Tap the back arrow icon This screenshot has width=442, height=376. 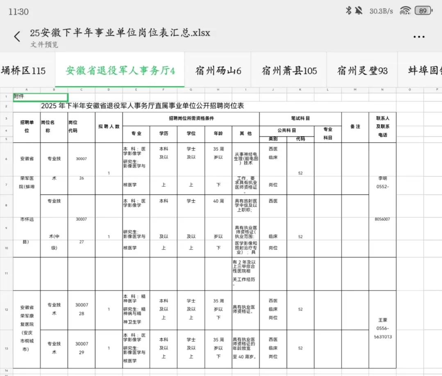[x=17, y=36]
